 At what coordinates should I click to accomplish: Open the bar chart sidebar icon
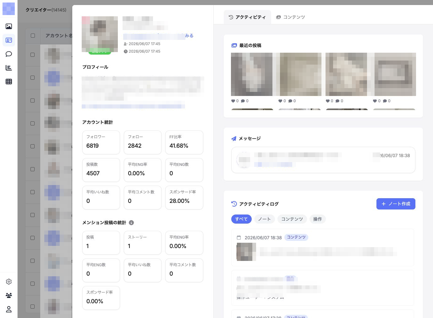tap(9, 68)
